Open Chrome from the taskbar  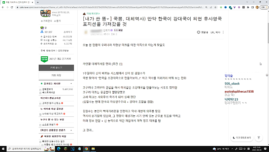[86, 149]
